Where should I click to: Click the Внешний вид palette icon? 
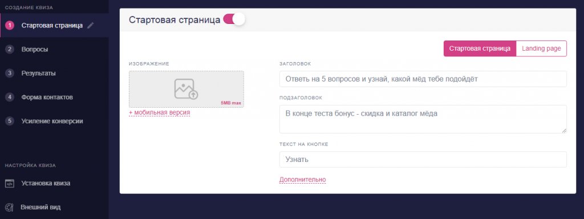click(10, 207)
